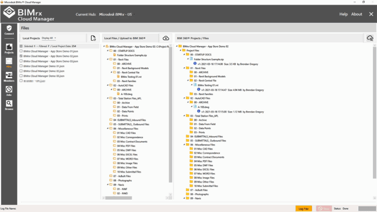Select 08 - Photographs folder in BIM 360 tree

click(202, 194)
